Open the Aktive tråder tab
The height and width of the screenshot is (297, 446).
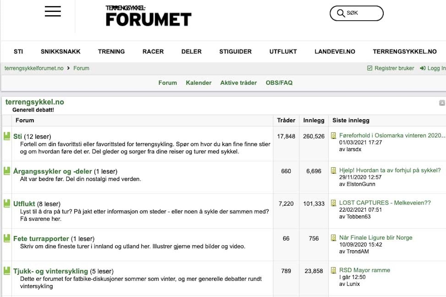point(238,83)
